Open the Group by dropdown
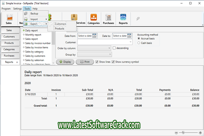The image size is (204, 136). (x=109, y=54)
